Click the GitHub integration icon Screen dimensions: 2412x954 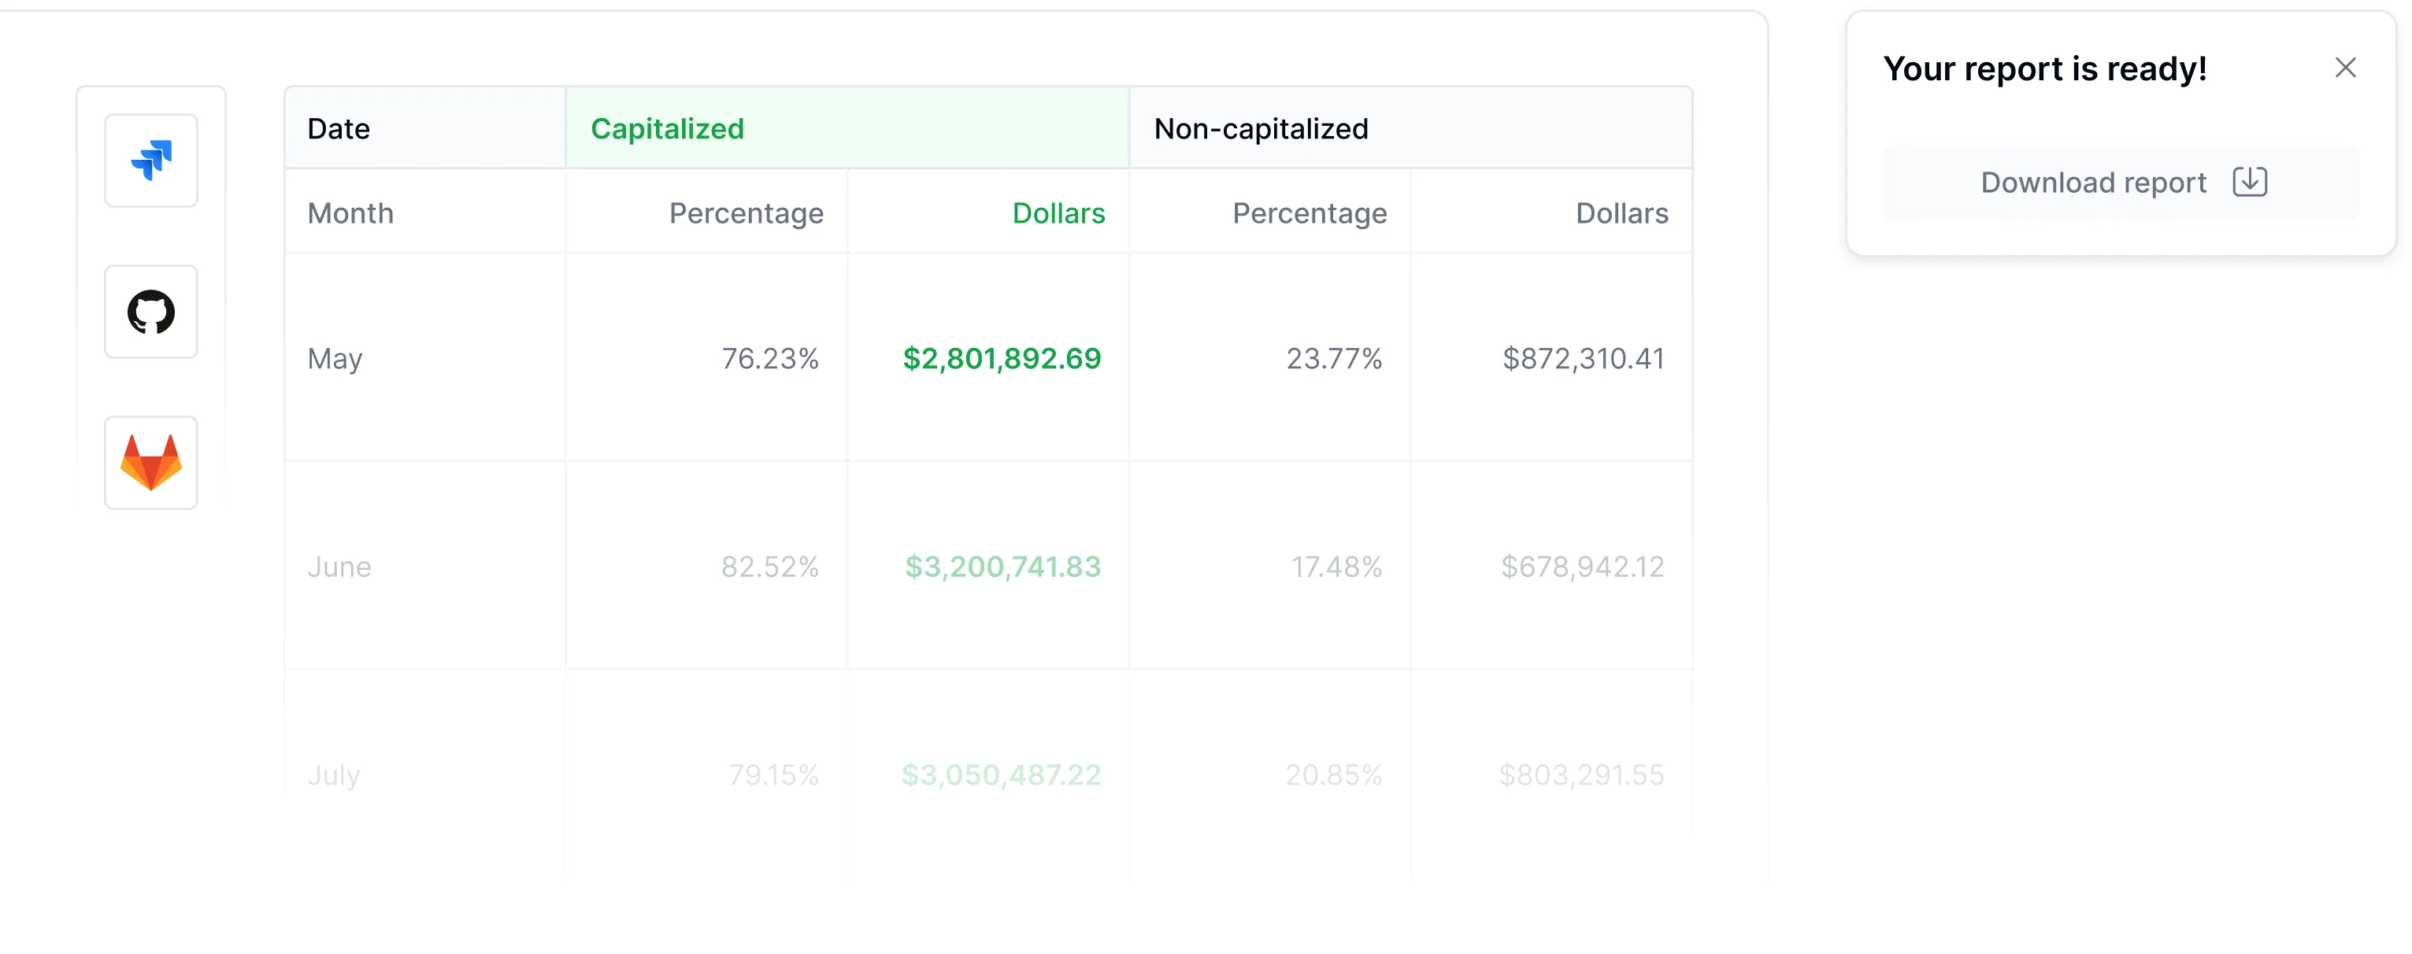(150, 312)
